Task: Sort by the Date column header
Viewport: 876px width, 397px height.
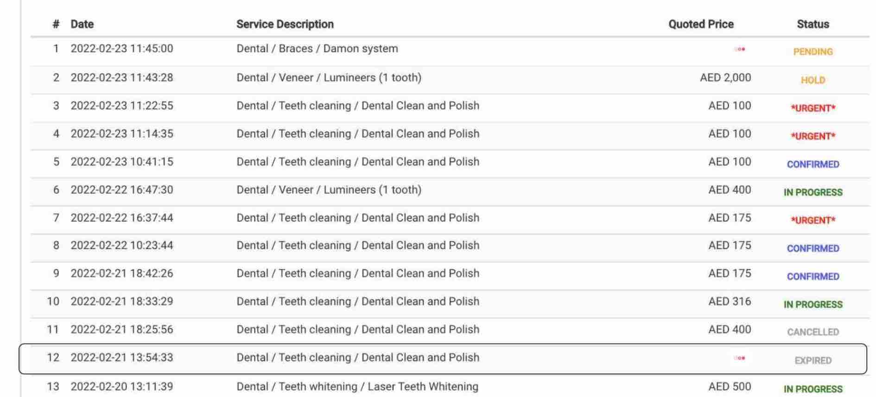Action: click(x=82, y=24)
